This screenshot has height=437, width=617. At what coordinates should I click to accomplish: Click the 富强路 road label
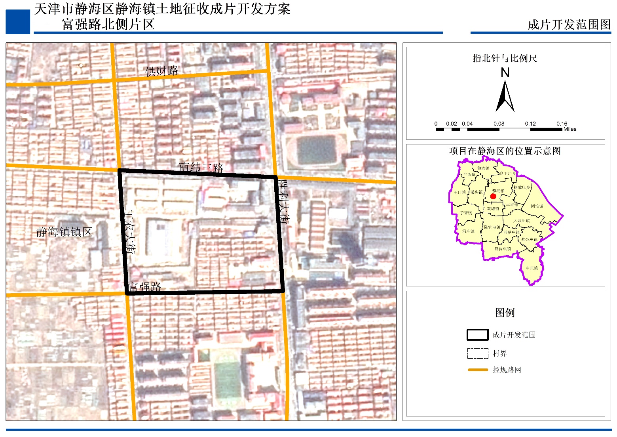click(x=144, y=286)
